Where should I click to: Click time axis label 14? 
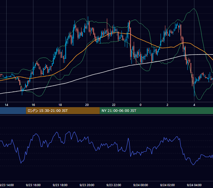6,105
